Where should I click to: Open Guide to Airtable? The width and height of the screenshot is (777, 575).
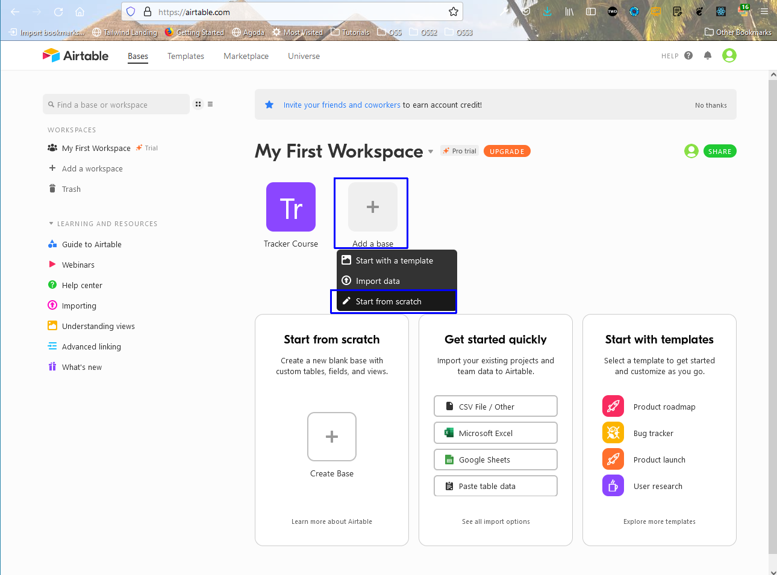92,244
